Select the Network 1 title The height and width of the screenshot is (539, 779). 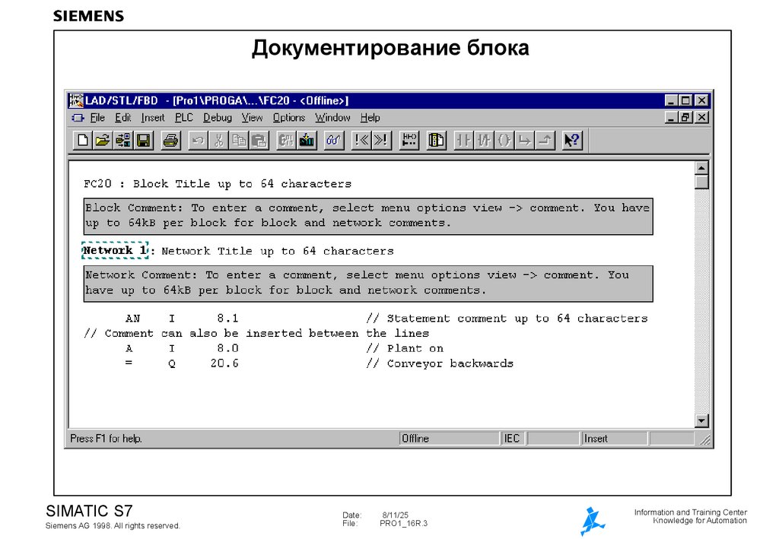coord(114,250)
